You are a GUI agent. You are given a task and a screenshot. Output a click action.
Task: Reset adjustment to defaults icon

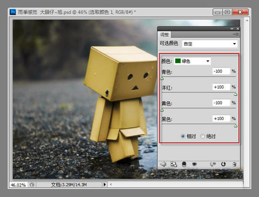[x=223, y=164]
